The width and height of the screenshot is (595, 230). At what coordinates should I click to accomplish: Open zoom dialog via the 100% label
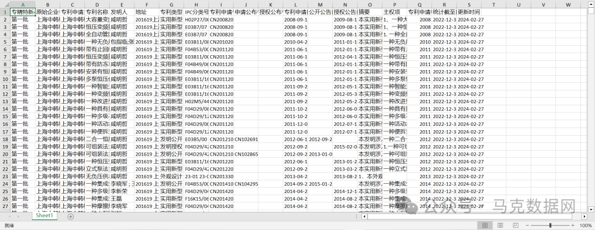(586, 226)
